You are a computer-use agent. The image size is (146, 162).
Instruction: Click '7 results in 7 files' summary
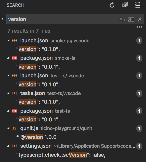tap(29, 31)
